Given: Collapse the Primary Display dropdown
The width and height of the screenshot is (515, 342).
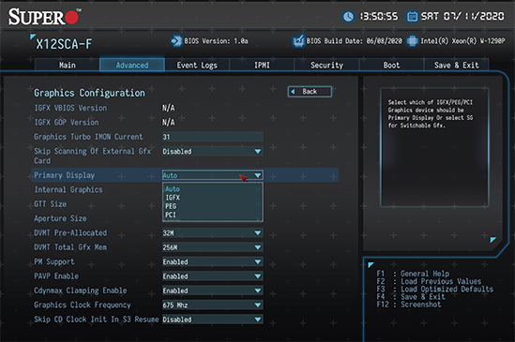Looking at the screenshot, I should 213,175.
